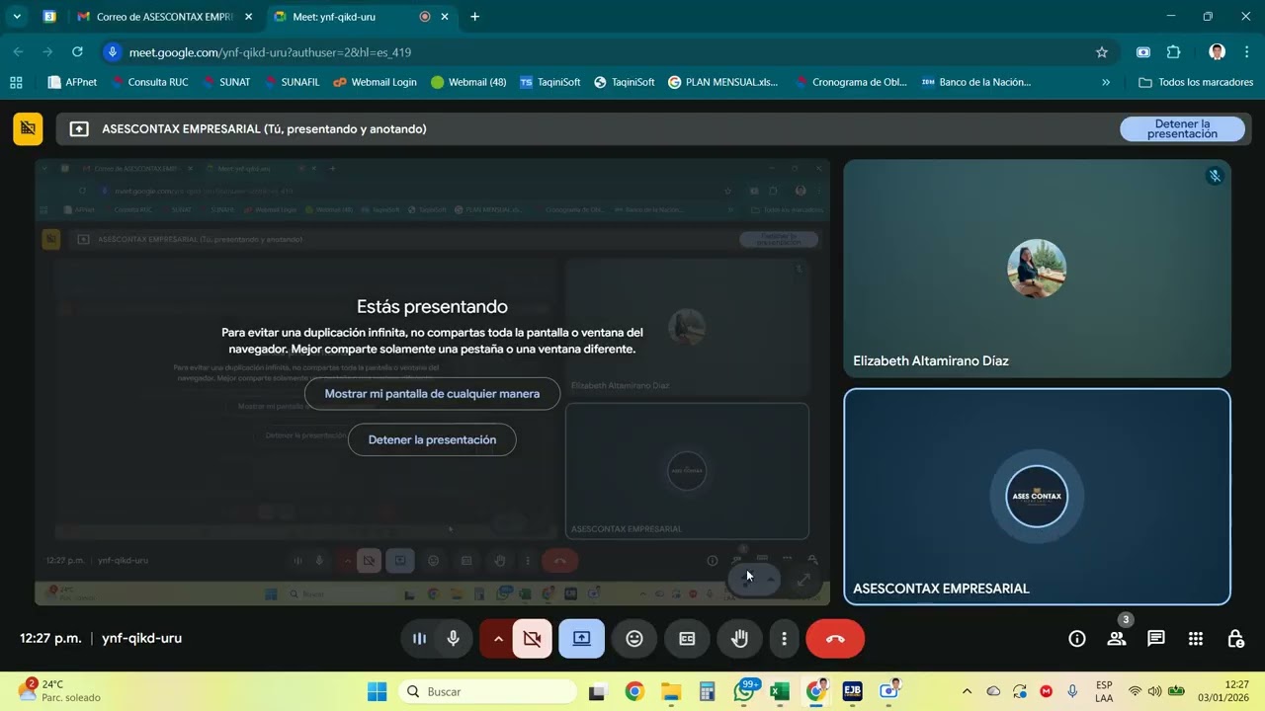Open the SUNAFIL bookmark
The width and height of the screenshot is (1265, 711).
tap(292, 82)
